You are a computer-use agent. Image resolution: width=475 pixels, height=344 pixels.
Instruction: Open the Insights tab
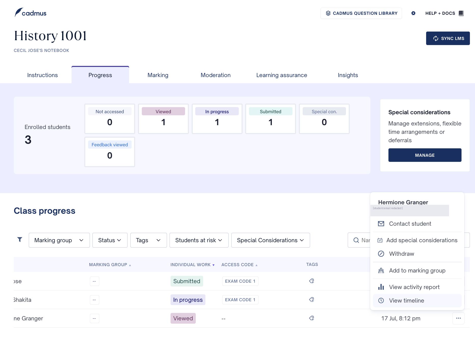(348, 75)
